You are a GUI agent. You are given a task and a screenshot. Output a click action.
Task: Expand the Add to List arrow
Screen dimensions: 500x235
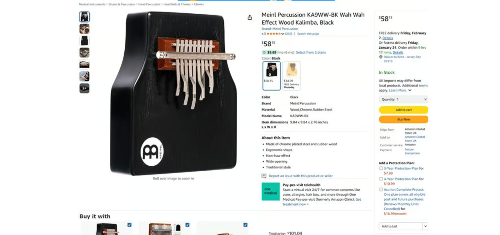click(x=425, y=226)
